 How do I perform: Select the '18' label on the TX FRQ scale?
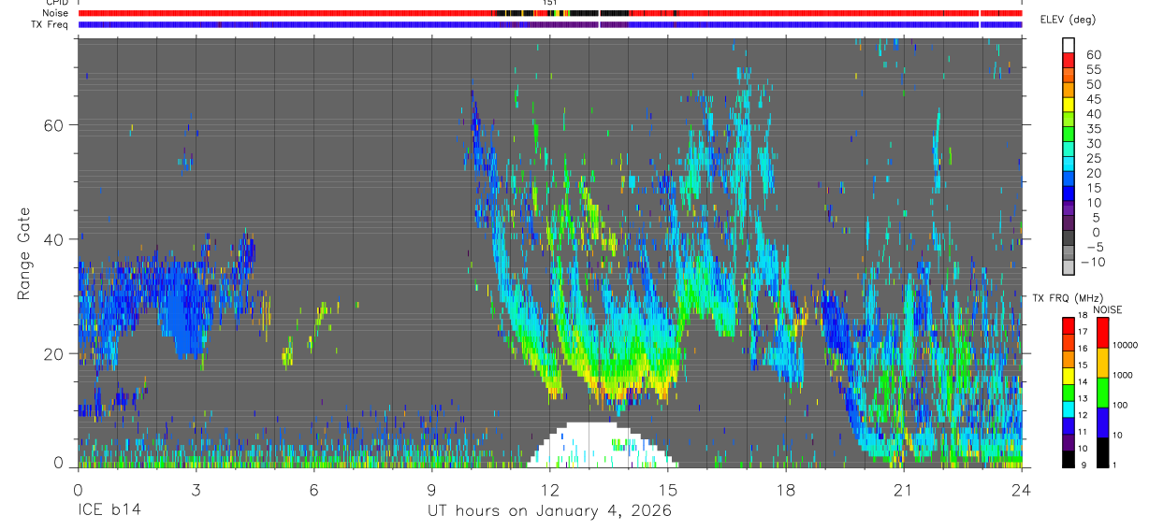tap(1084, 317)
